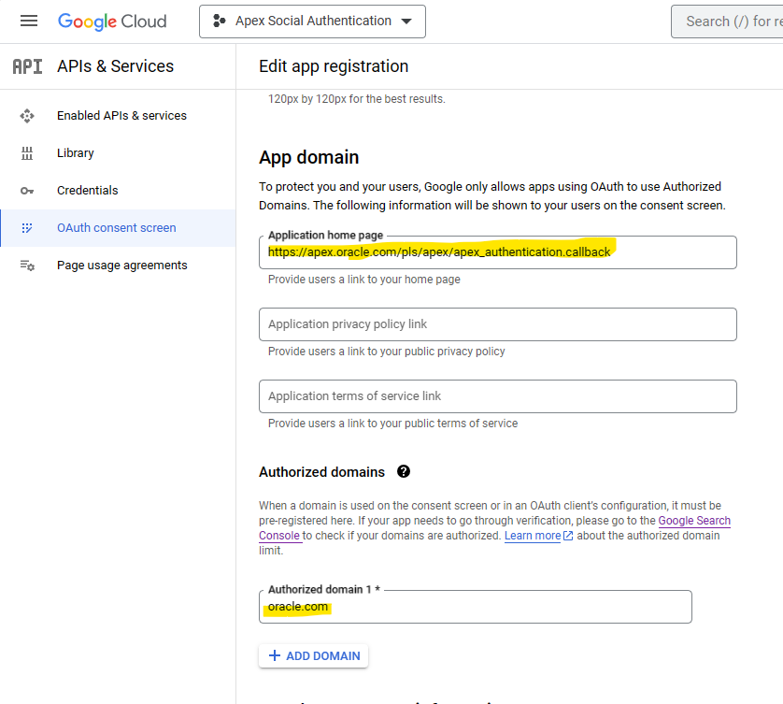
Task: Open the Google Search Console link
Action: click(694, 520)
